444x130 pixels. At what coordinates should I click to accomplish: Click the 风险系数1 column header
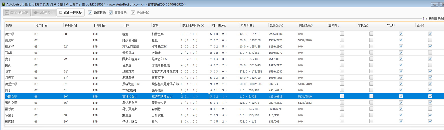click(x=247, y=25)
